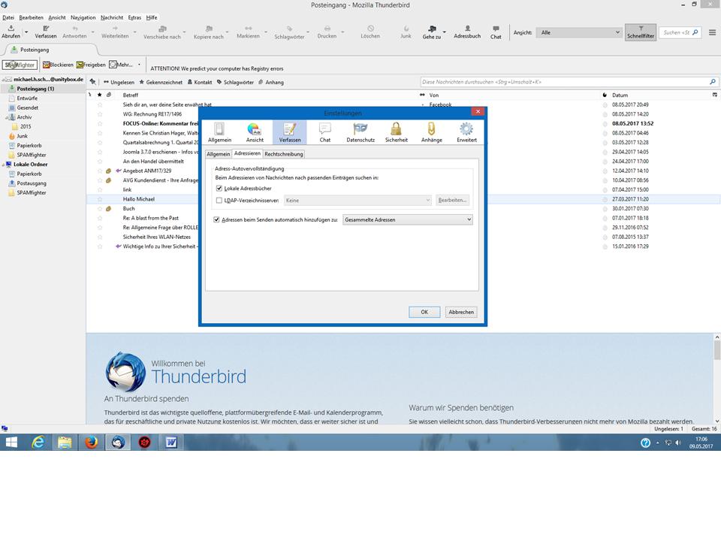Open the Ansicht settings category
721x541 pixels.
pos(255,132)
